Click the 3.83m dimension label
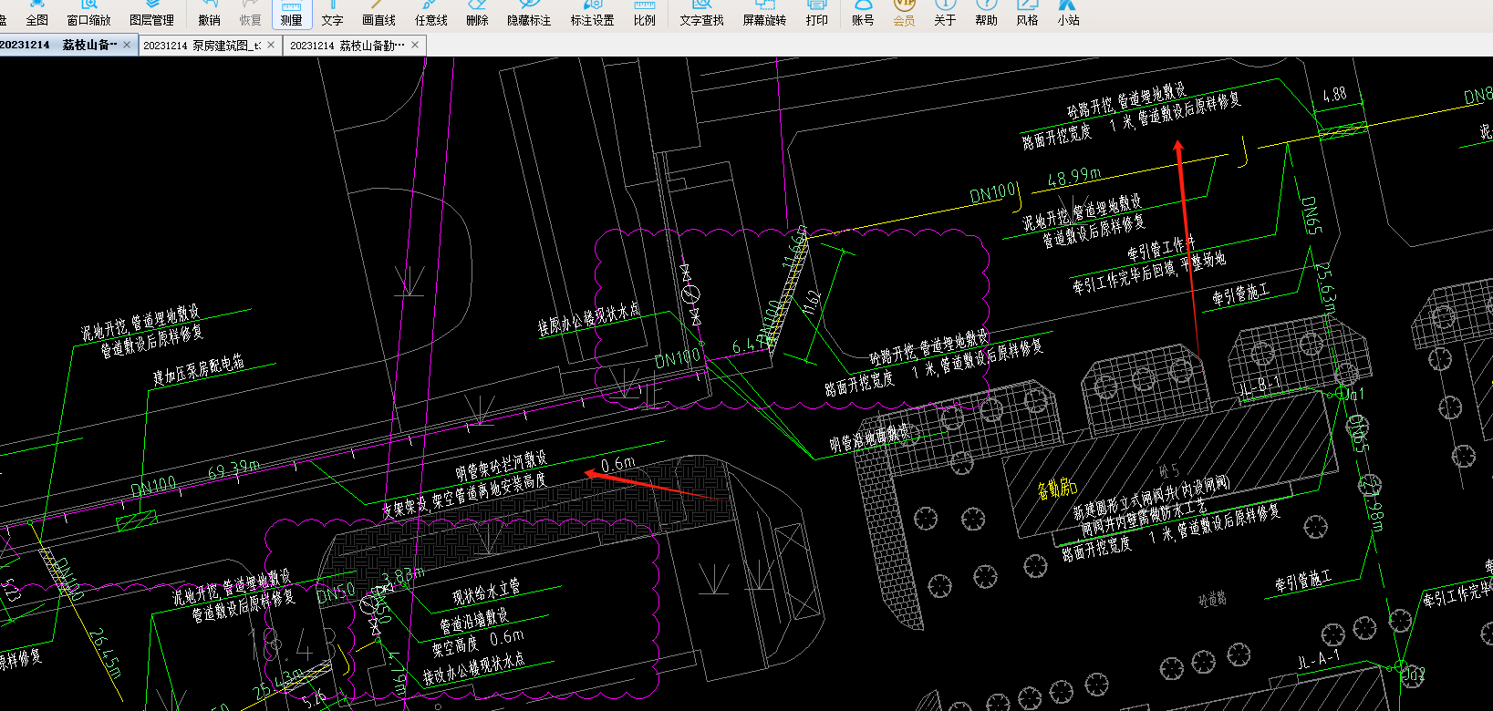This screenshot has height=711, width=1493. 404,576
